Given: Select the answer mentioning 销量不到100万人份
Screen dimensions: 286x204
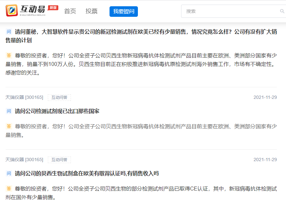Looking at the screenshot, I should [141, 64].
